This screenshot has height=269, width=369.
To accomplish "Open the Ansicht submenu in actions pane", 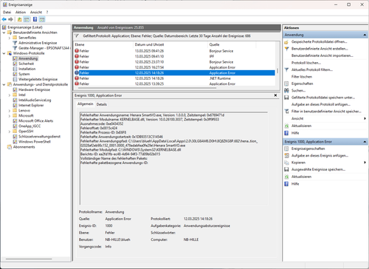I will tap(325, 118).
